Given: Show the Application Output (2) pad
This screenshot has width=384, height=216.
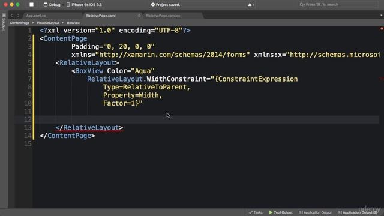Looking at the screenshot, I should tap(358, 212).
